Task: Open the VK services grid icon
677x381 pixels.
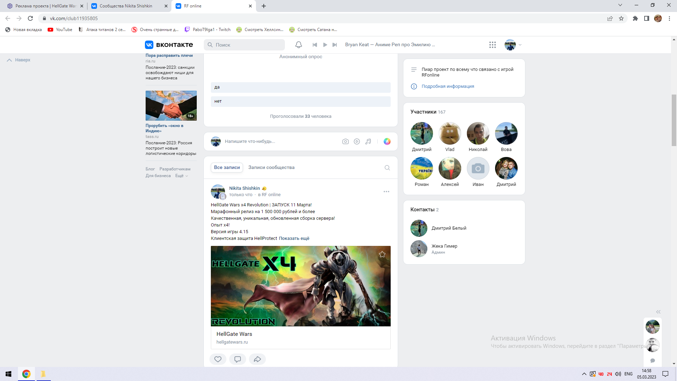Action: tap(493, 45)
